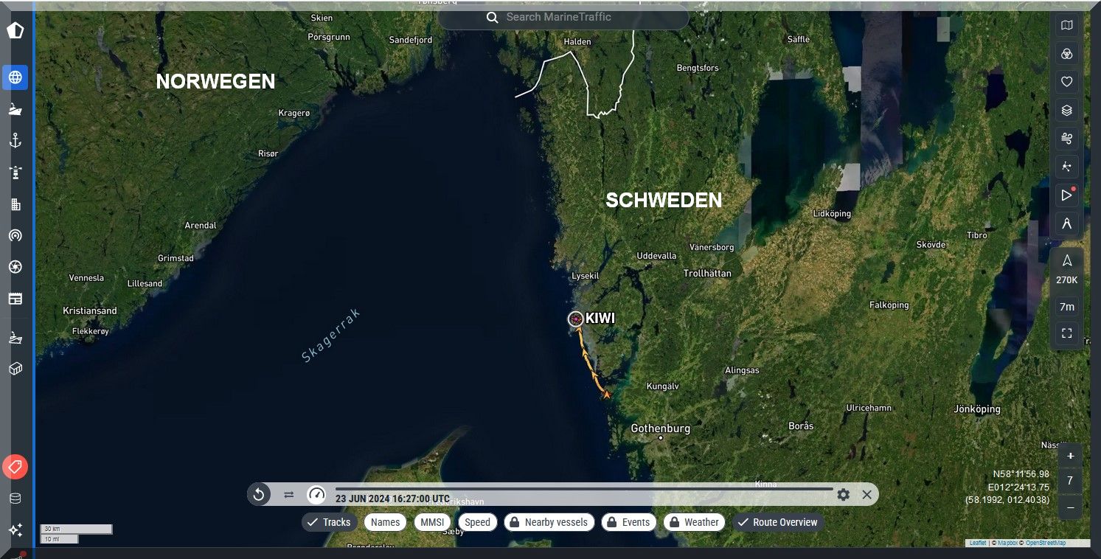Screen dimensions: 1101x559
Task: Open favorites heart icon on right toolbar
Action: tap(1066, 82)
